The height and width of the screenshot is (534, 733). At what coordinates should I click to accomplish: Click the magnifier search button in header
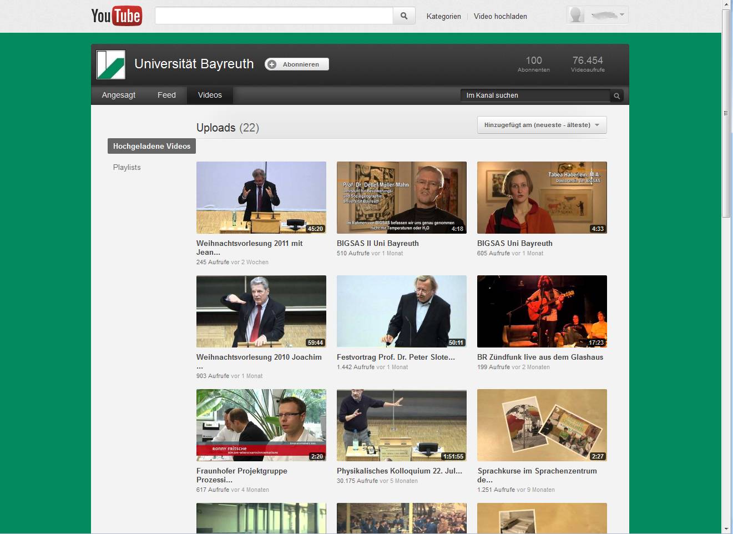pyautogui.click(x=404, y=16)
